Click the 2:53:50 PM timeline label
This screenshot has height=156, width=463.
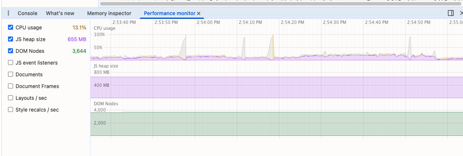coord(166,22)
